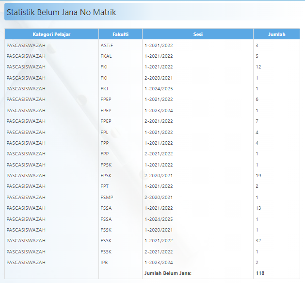The width and height of the screenshot is (305, 284).
Task: Select the FPL faculty cell
Action: (104, 132)
